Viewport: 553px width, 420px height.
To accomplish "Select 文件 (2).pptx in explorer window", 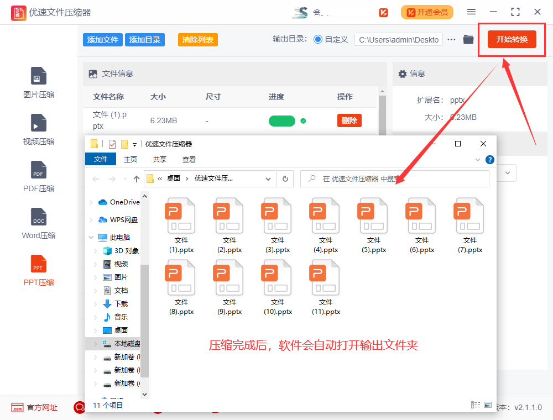I will pyautogui.click(x=229, y=225).
